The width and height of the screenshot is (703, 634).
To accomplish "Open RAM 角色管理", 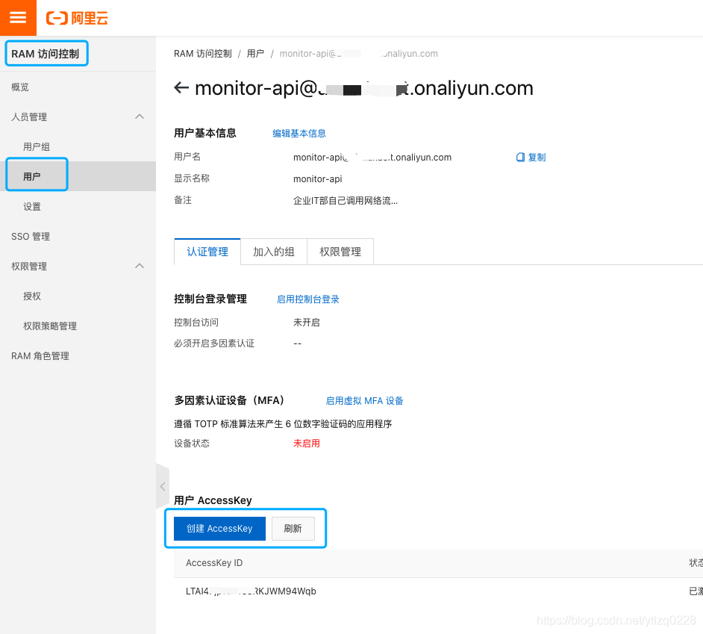I will [40, 355].
